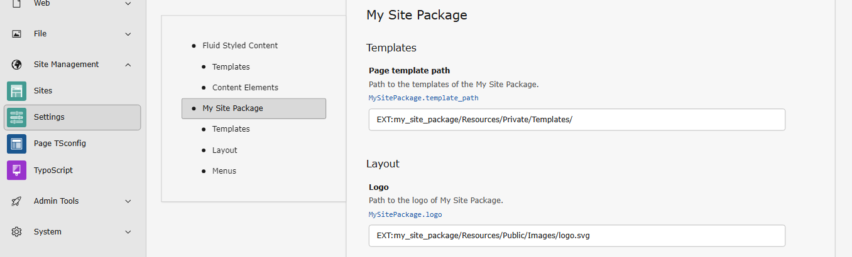Screen dimensions: 852x257
Task: Expand the System group chevron
Action: point(128,232)
